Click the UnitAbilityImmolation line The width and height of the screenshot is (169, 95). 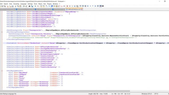point(31,26)
